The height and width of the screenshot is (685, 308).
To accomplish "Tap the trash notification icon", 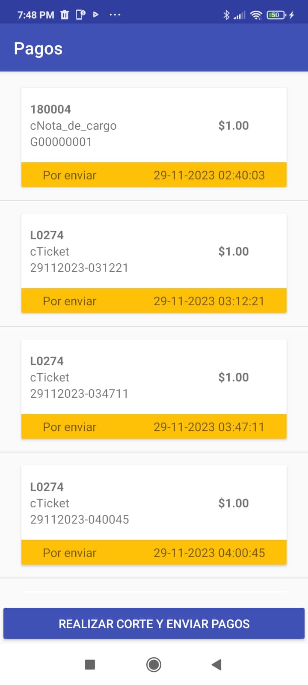I will [x=65, y=15].
